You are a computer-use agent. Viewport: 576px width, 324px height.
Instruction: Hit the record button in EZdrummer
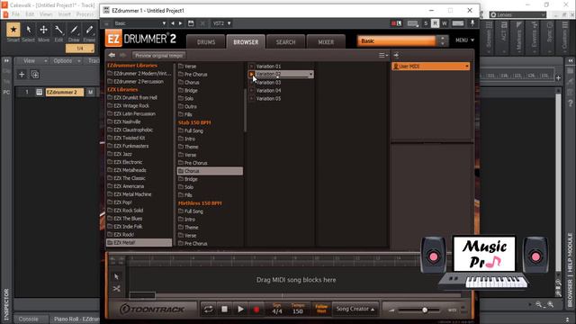click(x=256, y=310)
